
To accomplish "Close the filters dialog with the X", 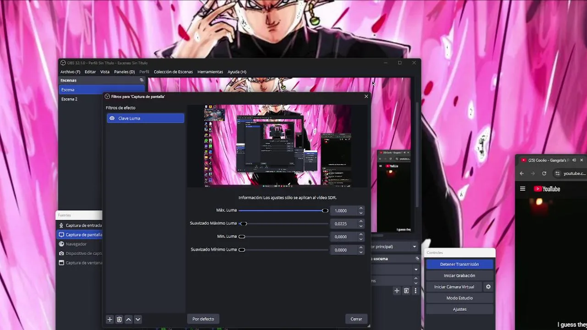I will [366, 97].
